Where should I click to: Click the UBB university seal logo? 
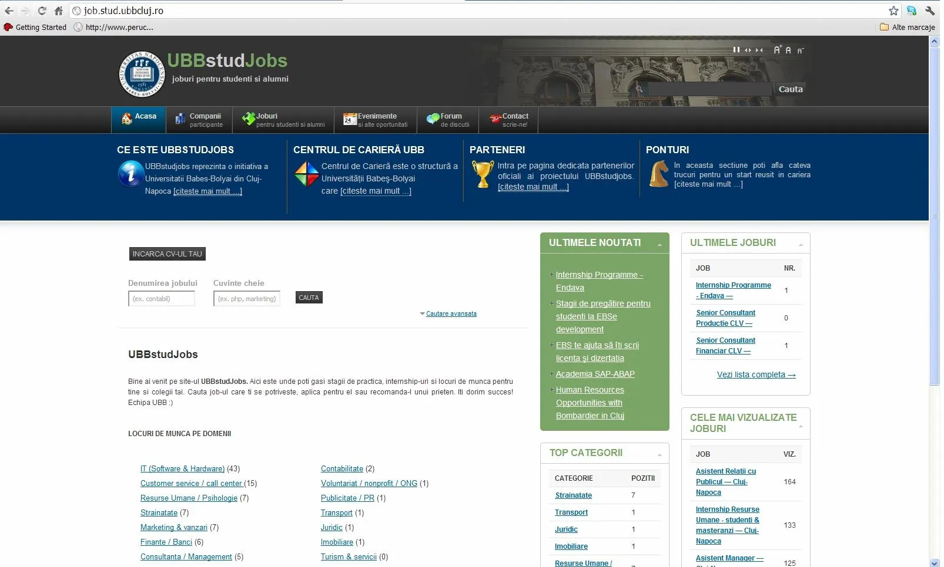pyautogui.click(x=142, y=73)
